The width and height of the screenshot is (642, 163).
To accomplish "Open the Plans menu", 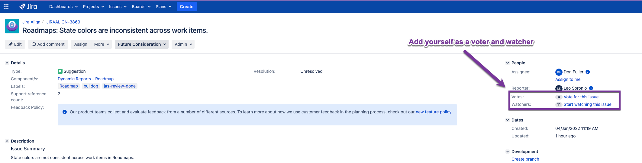I will tap(163, 7).
